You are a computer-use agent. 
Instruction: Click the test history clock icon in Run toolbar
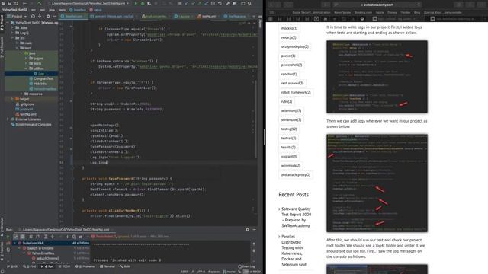[74, 237]
